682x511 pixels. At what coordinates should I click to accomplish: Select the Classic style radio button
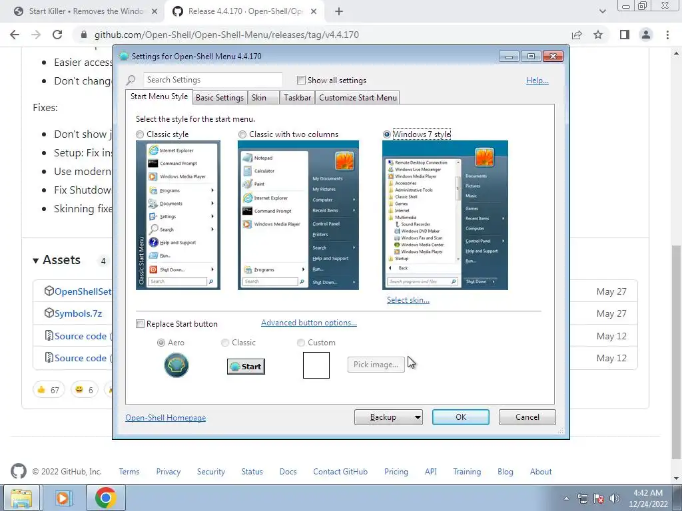[x=140, y=134]
